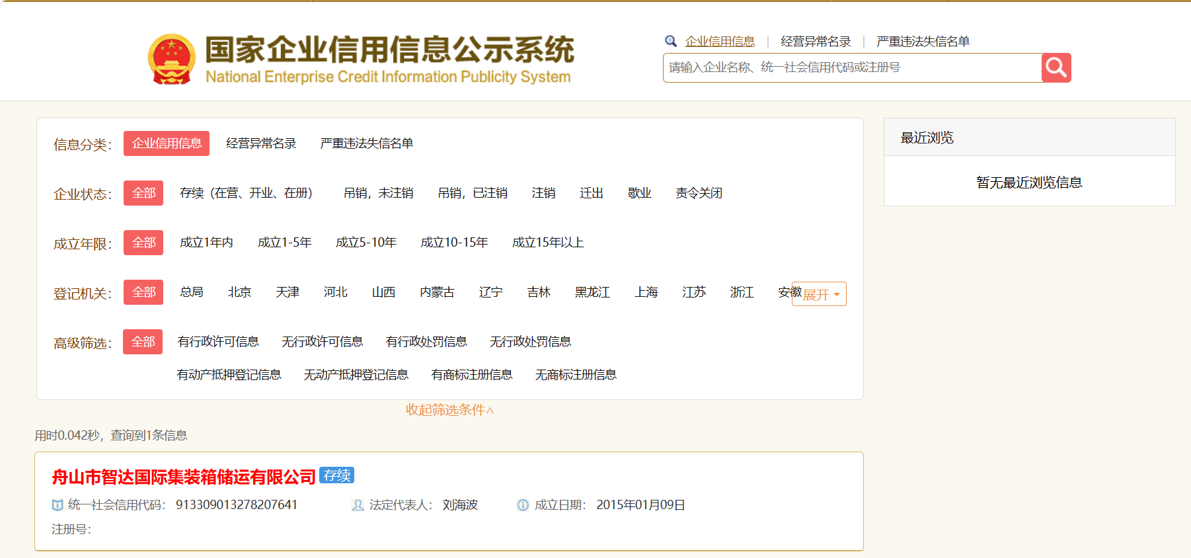Screen dimensions: 1191x558
Task: Filter by 成立1-5年
Action: click(284, 243)
